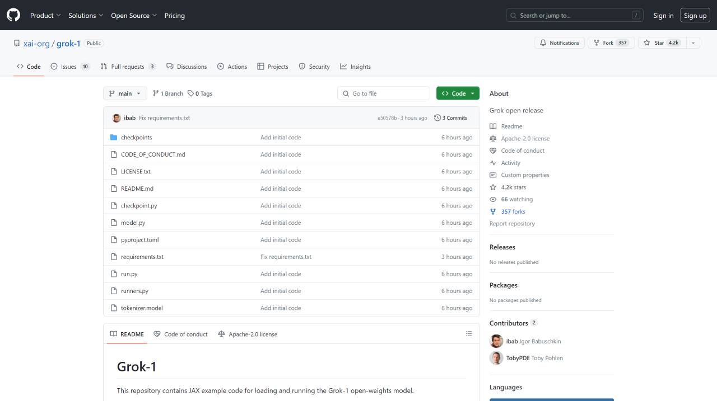717x401 pixels.
Task: Click the GitHub logo icon
Action: coord(13,15)
